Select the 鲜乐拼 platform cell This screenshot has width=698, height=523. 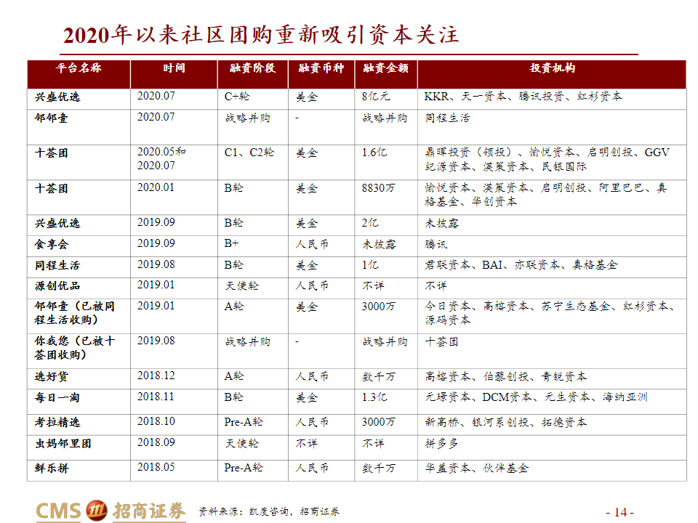pyautogui.click(x=52, y=468)
